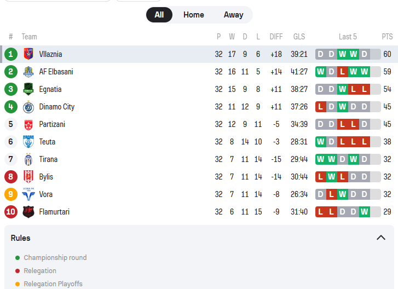The width and height of the screenshot is (398, 289).
Task: Click the Partizani team logo
Action: pos(28,124)
